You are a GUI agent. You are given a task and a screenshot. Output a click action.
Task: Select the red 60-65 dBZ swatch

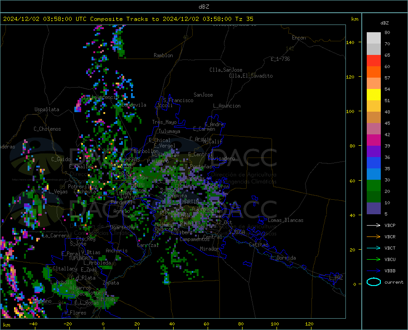point(374,61)
